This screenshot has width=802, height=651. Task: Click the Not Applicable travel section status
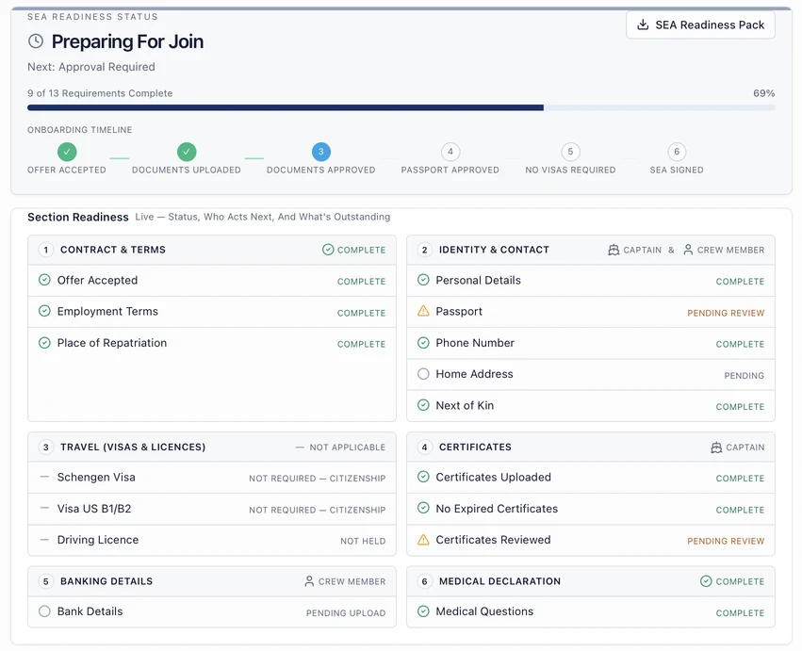[x=348, y=448]
